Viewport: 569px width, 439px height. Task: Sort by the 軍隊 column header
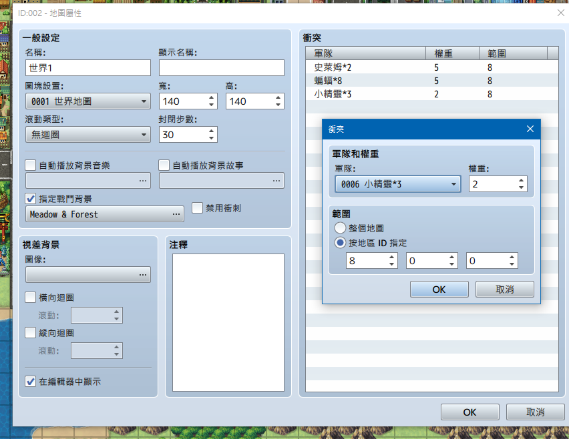coord(366,53)
